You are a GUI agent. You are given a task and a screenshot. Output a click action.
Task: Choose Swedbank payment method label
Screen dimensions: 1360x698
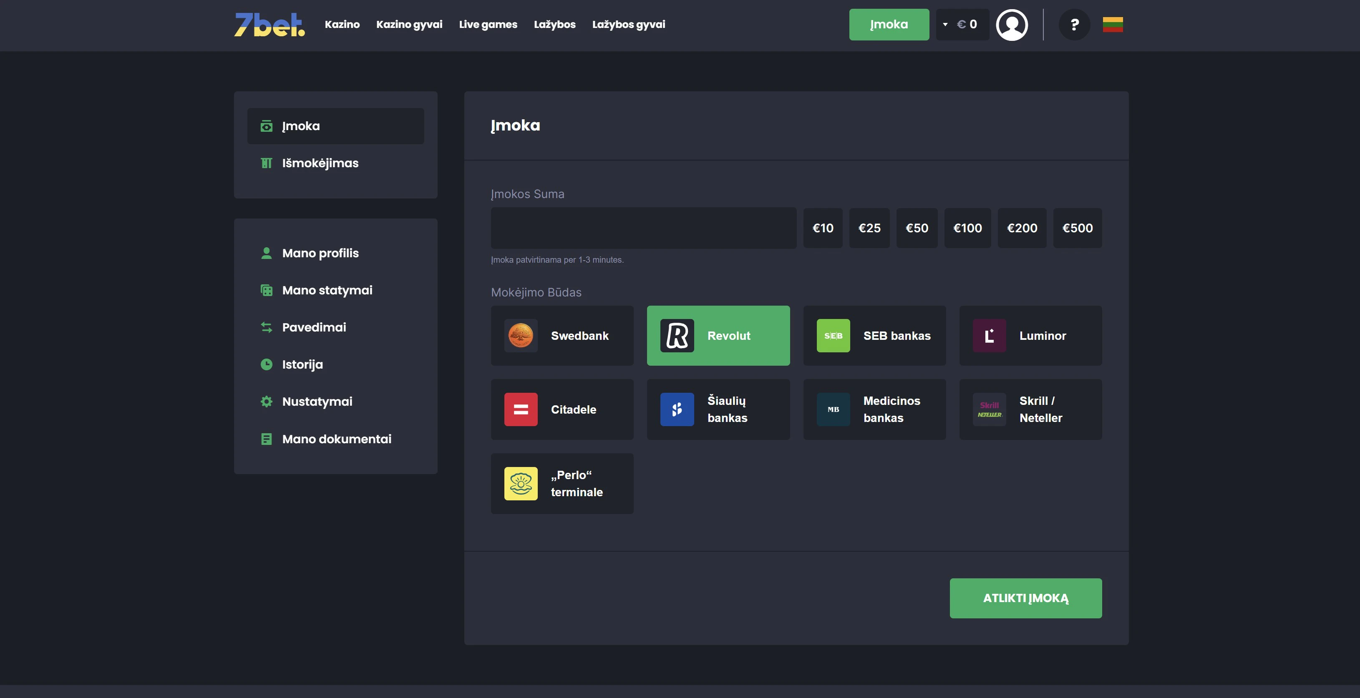point(580,336)
